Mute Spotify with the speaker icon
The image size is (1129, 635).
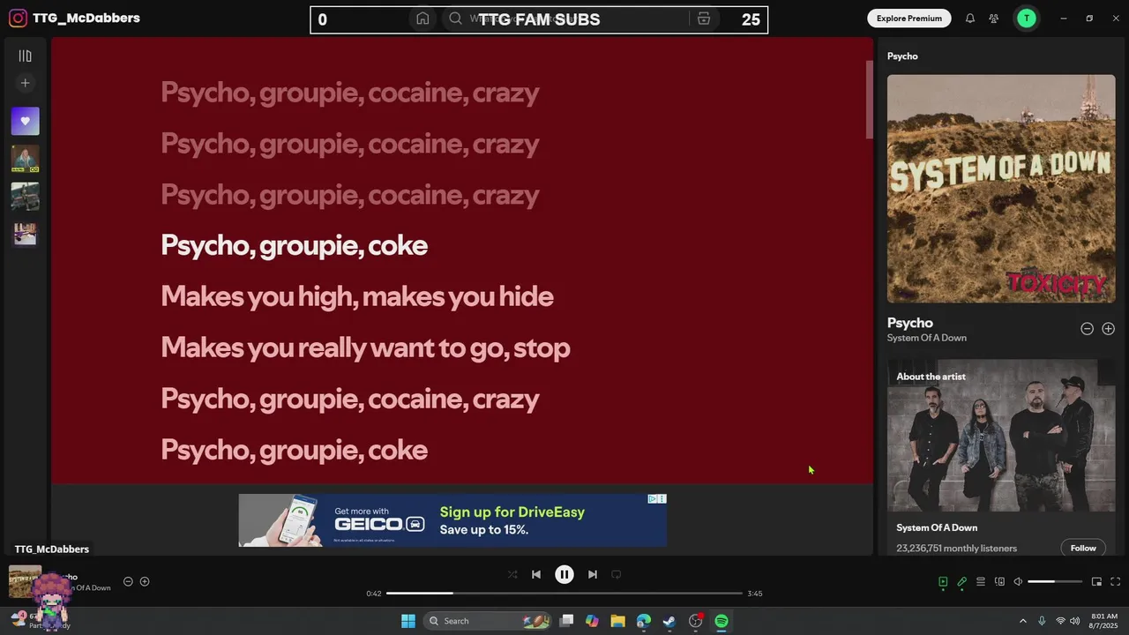pos(1018,582)
